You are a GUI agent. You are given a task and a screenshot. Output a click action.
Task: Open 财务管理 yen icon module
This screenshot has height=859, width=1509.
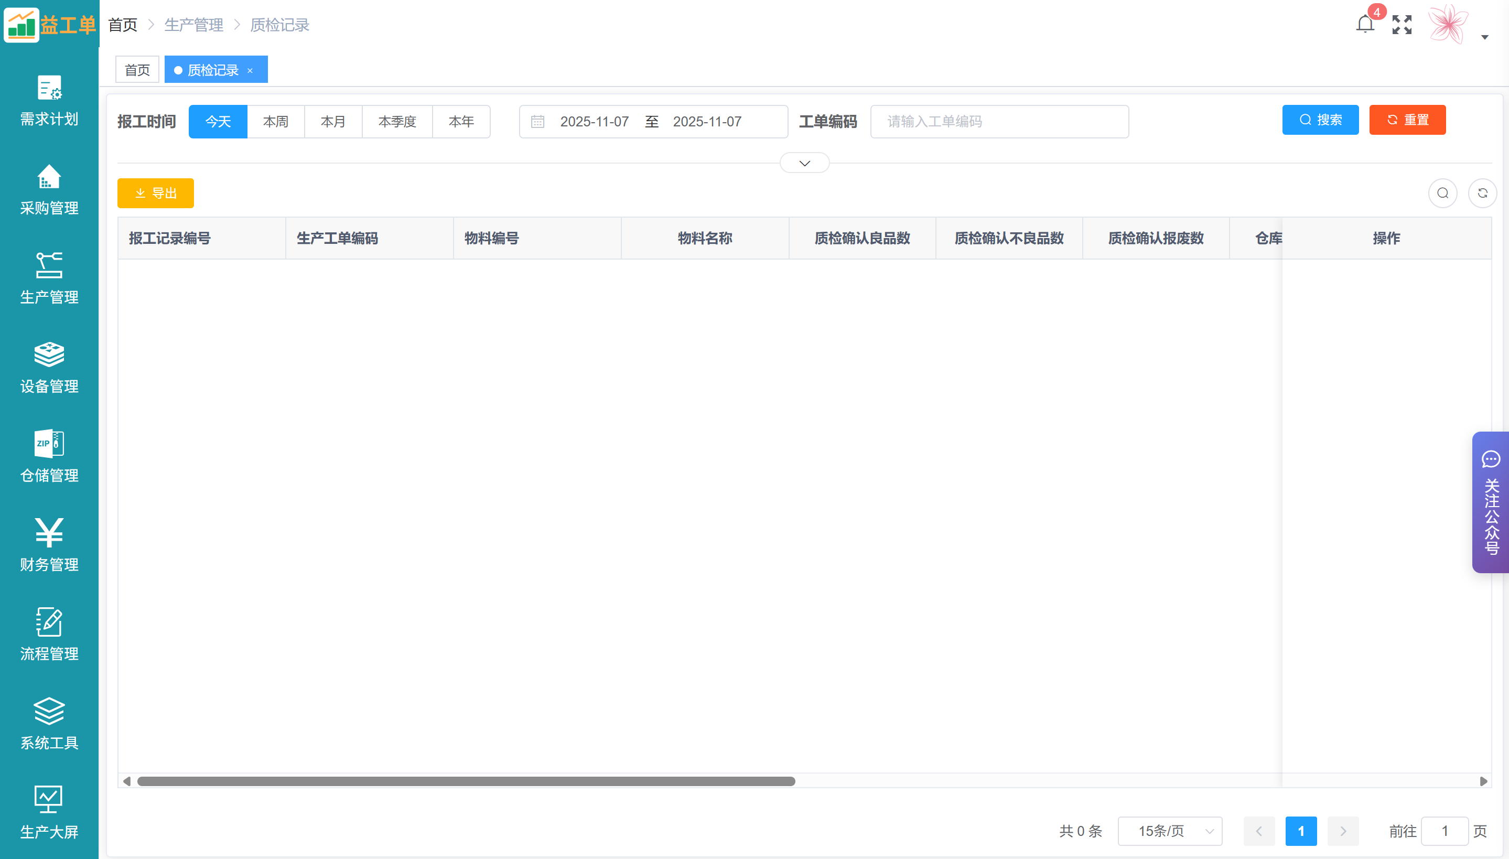coord(49,546)
